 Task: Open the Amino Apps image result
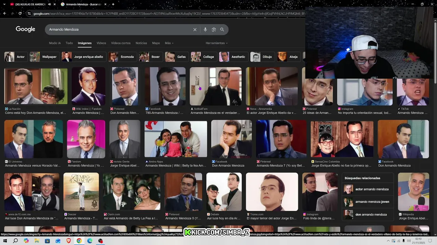pyautogui.click(x=176, y=139)
